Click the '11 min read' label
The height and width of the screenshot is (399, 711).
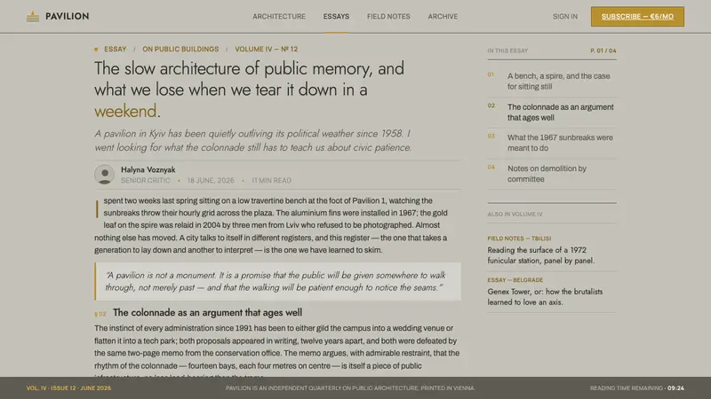click(271, 181)
